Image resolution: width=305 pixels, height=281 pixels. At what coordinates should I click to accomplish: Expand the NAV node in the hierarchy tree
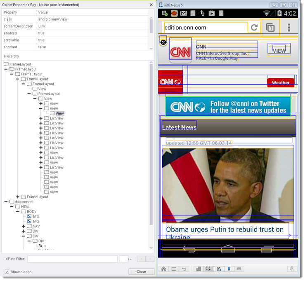click(x=24, y=227)
